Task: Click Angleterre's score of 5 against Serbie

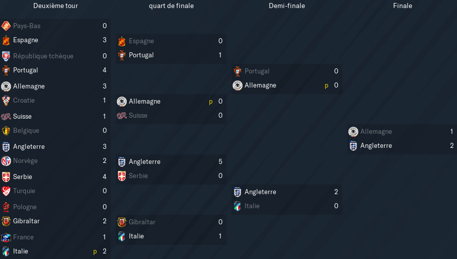Action: 220,162
